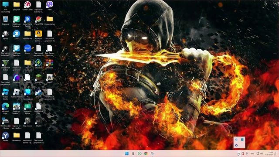Open the taskbar clock and calendar
Image resolution: width=279 pixels, height=157 pixels.
(269, 154)
